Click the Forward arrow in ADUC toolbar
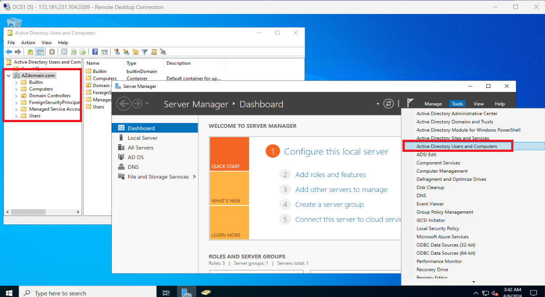Viewport: 545px width, 297px height. click(x=18, y=52)
